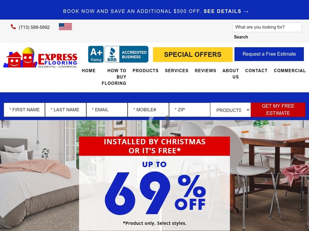
Task: Click the 69% off Christmas promo banner
Action: [154, 183]
